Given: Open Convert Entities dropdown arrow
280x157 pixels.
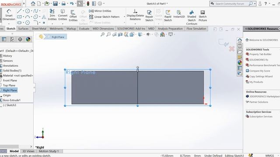Looking at the screenshot, I should tap(63, 24).
